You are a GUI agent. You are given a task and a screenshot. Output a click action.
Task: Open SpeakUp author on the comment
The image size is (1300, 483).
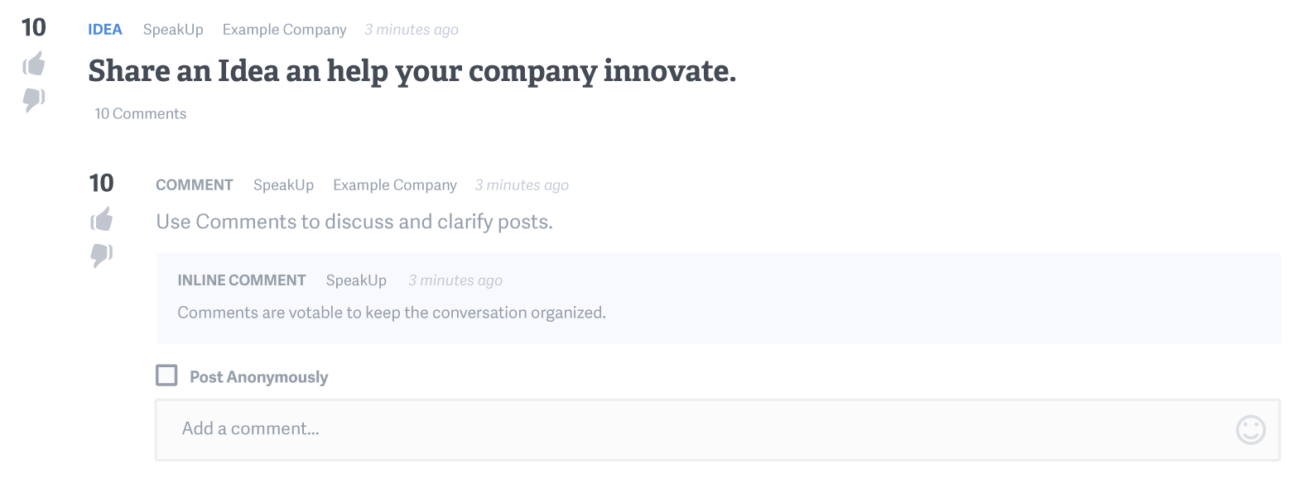[283, 185]
